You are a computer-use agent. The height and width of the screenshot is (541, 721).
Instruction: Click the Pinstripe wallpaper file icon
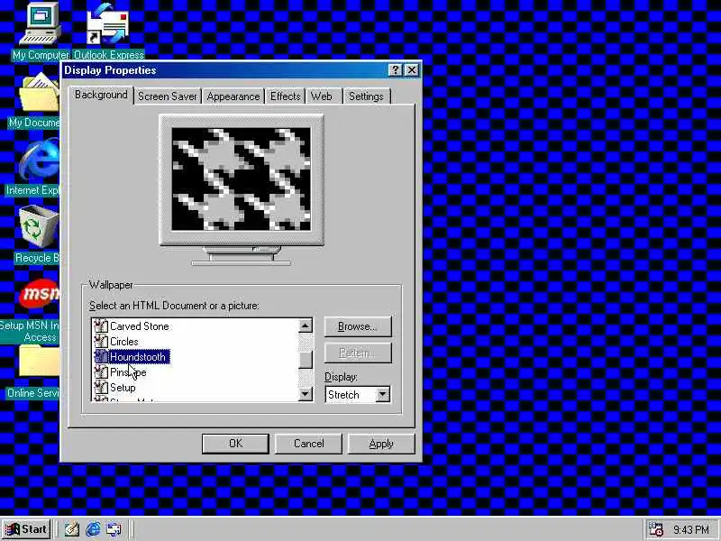point(100,371)
